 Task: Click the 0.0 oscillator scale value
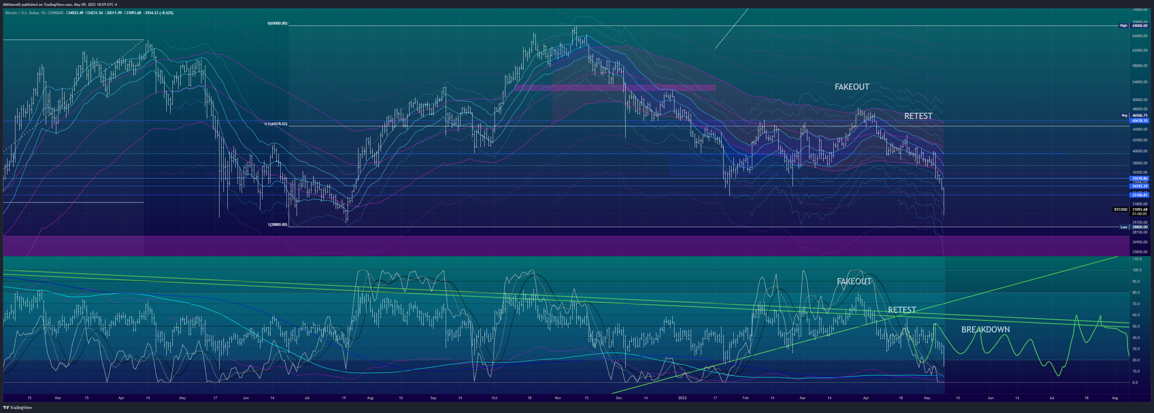click(1135, 383)
